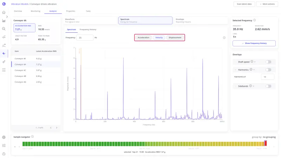Click Show frequency history button
Image resolution: width=281 pixels, height=158 pixels.
[x=254, y=43]
